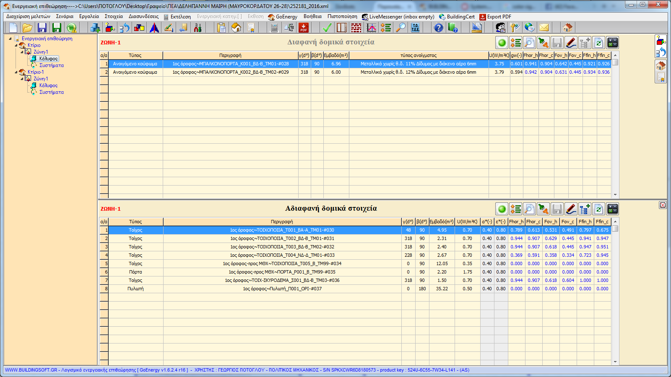This screenshot has height=377, width=671.
Task: Click the yellow envelope mail icon
Action: [544, 28]
